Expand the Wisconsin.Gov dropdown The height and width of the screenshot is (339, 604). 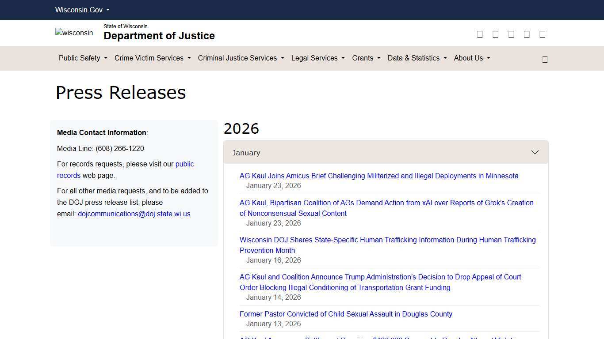[x=82, y=10]
